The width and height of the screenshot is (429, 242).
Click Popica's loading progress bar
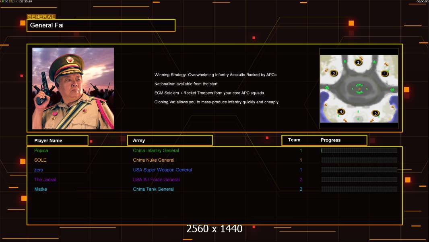359,150
